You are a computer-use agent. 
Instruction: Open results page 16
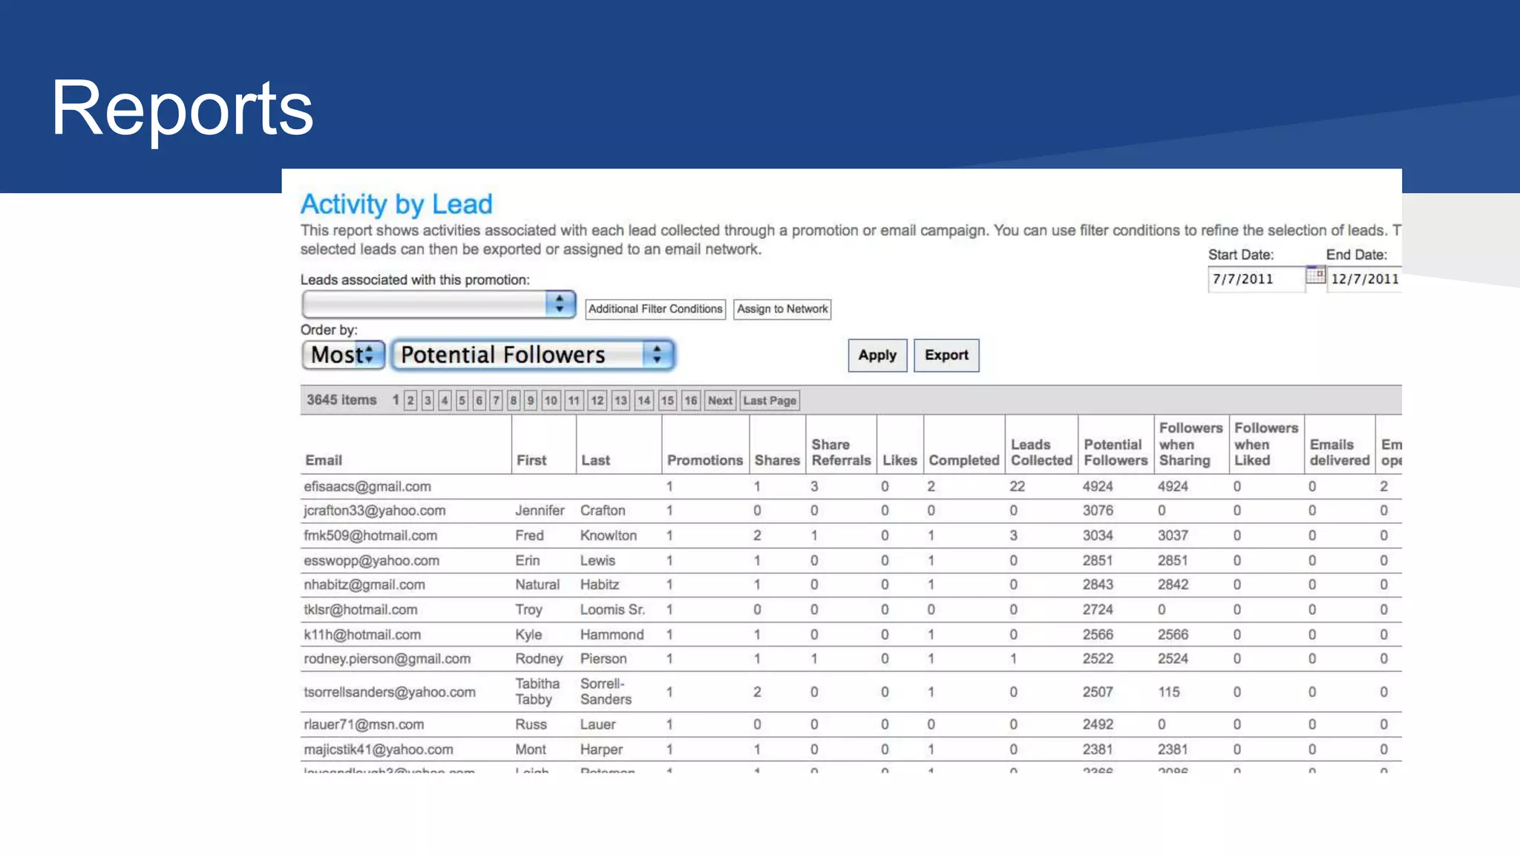point(691,401)
